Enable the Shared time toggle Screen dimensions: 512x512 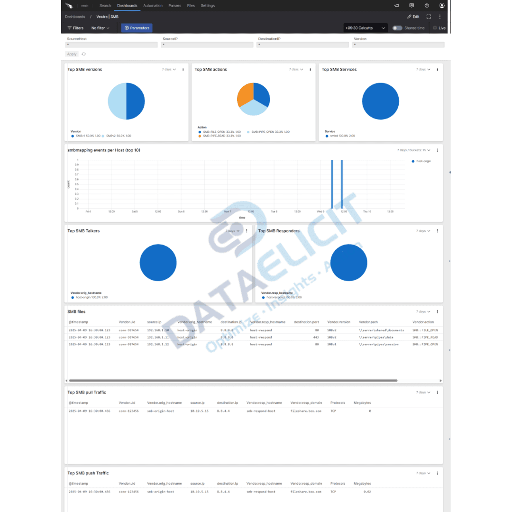click(x=397, y=28)
